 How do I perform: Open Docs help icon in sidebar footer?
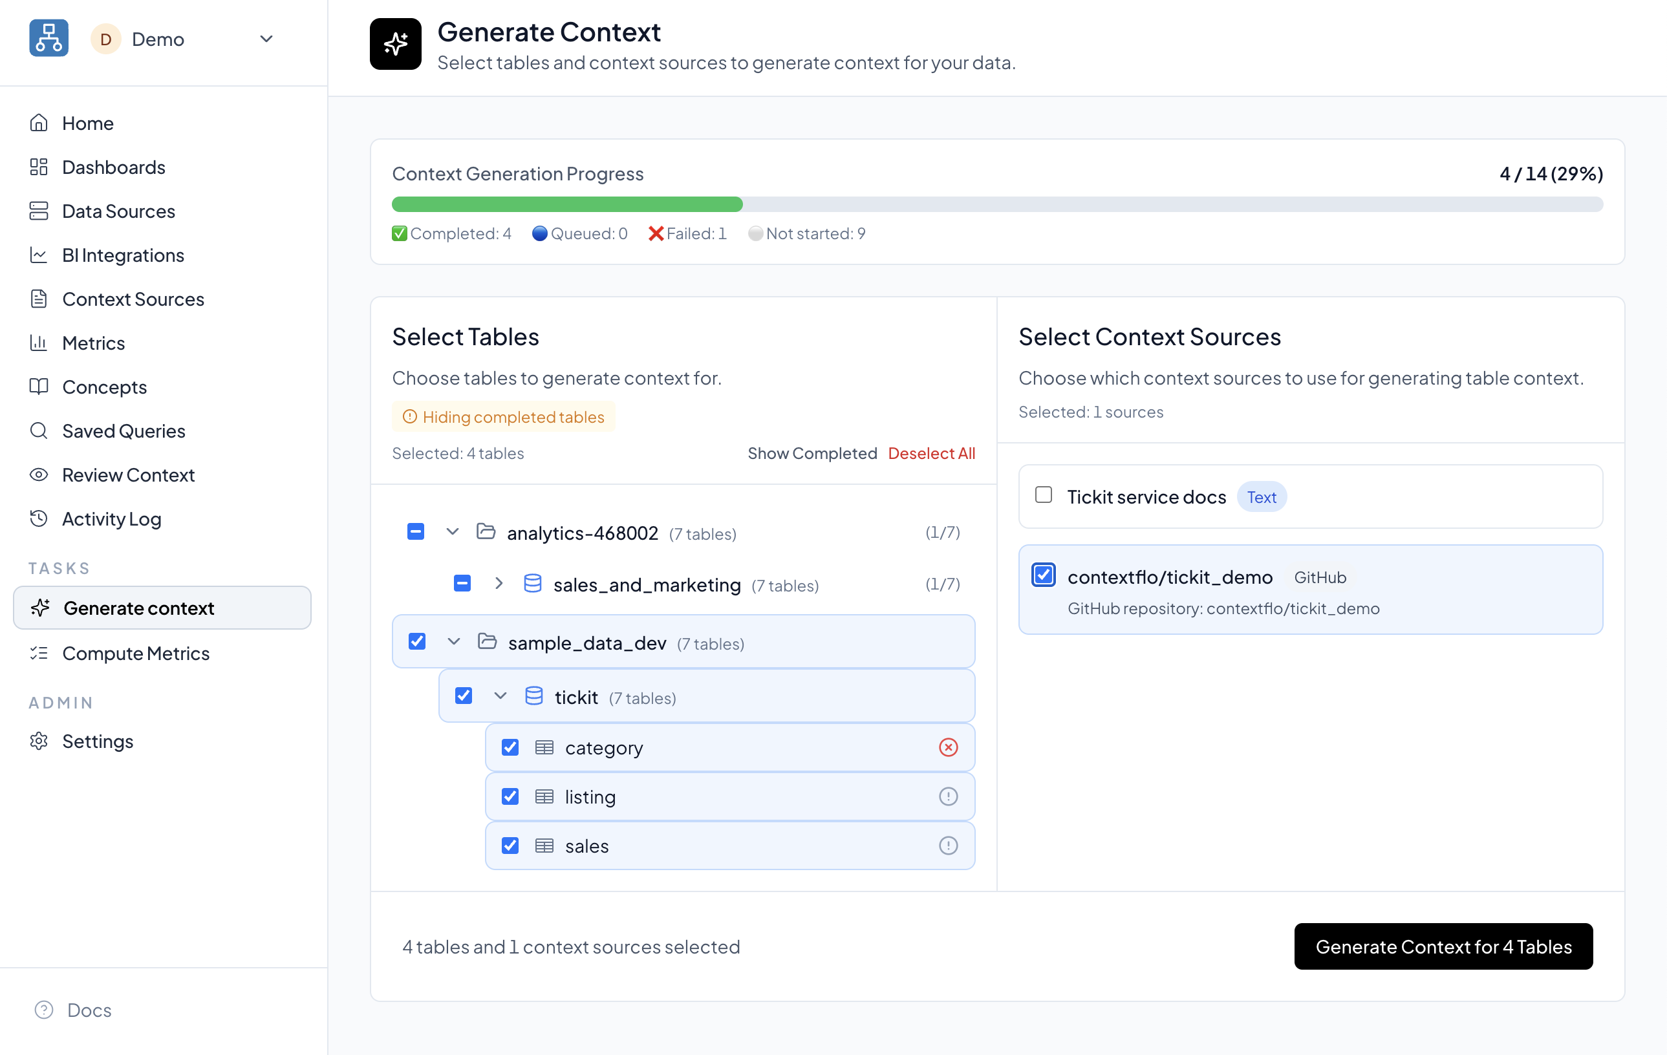pos(43,1010)
